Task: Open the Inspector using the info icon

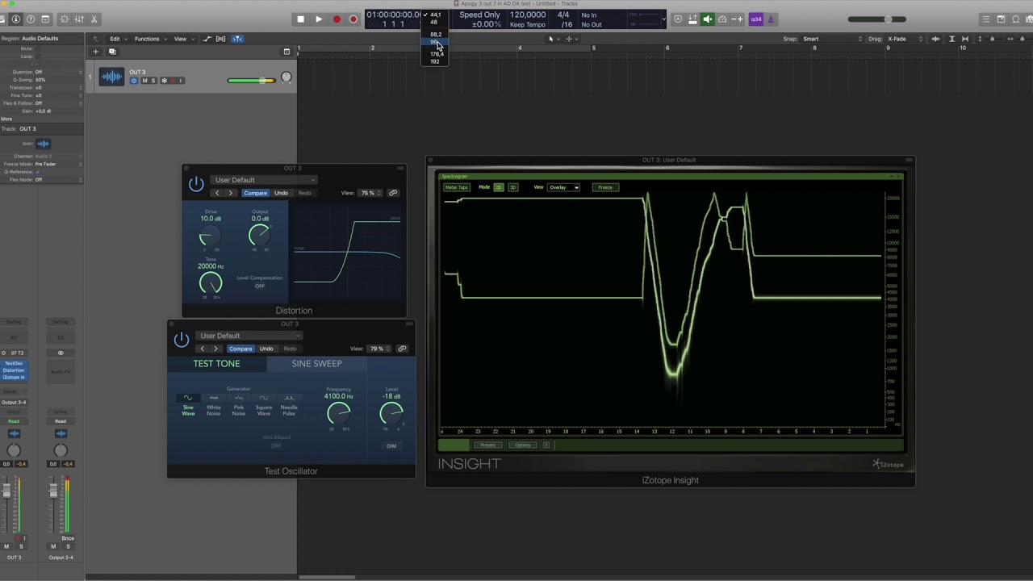Action: (16, 19)
